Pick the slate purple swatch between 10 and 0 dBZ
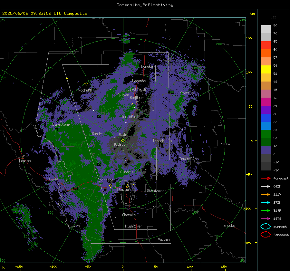The width and height of the screenshot is (290, 271). click(x=266, y=150)
